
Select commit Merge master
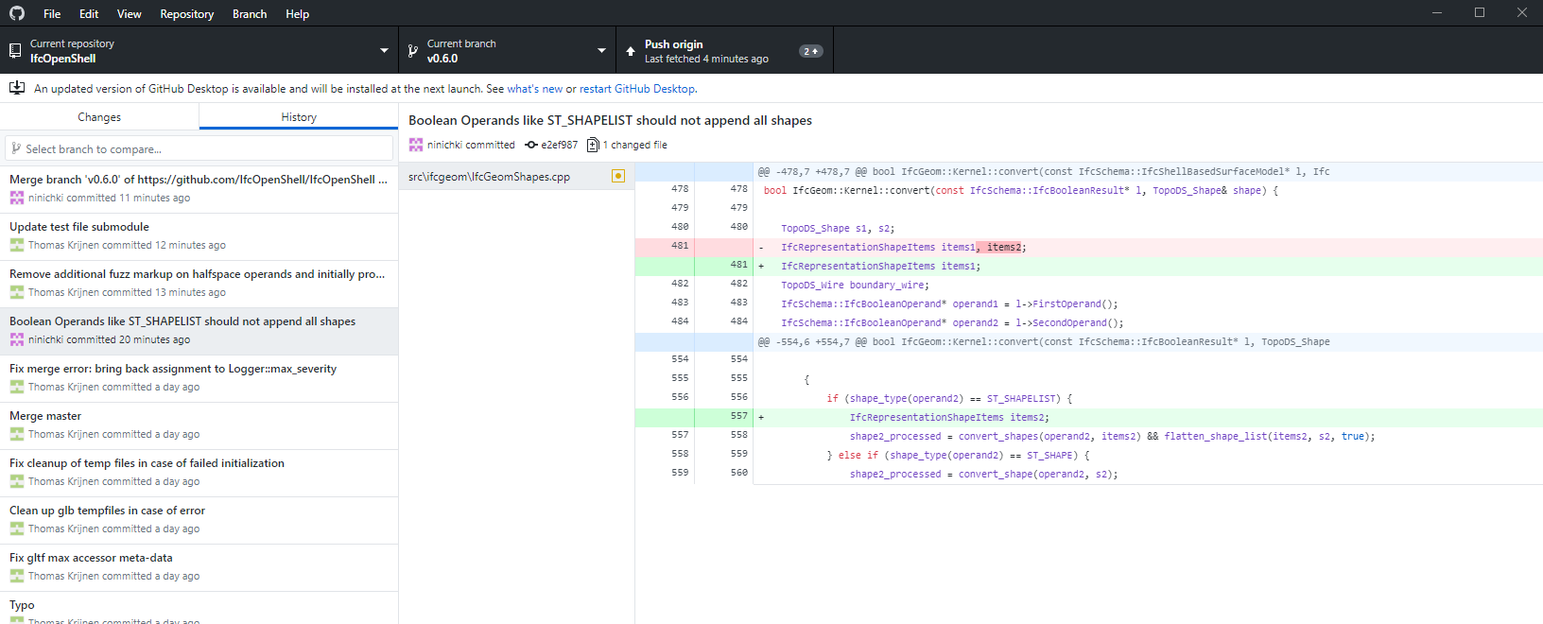199,425
